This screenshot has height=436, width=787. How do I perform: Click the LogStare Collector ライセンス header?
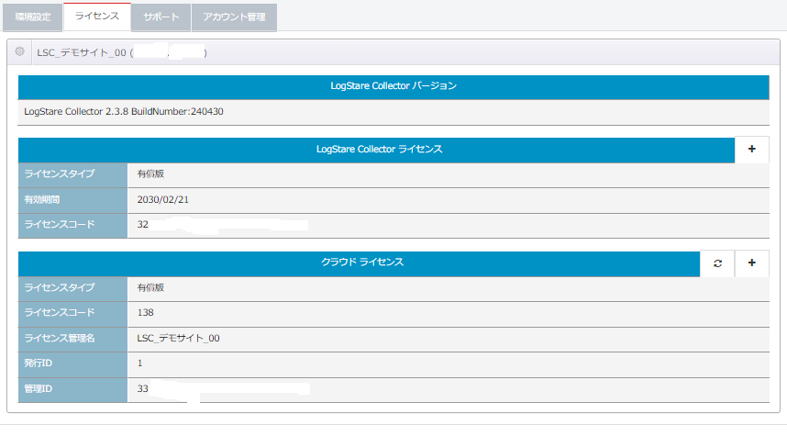click(376, 150)
